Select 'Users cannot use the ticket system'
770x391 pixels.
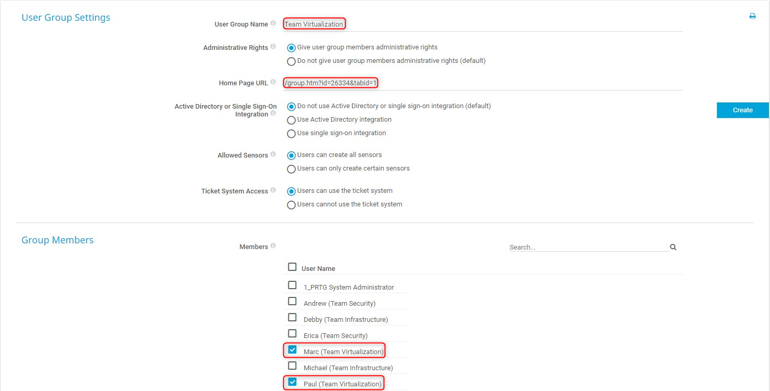(292, 205)
